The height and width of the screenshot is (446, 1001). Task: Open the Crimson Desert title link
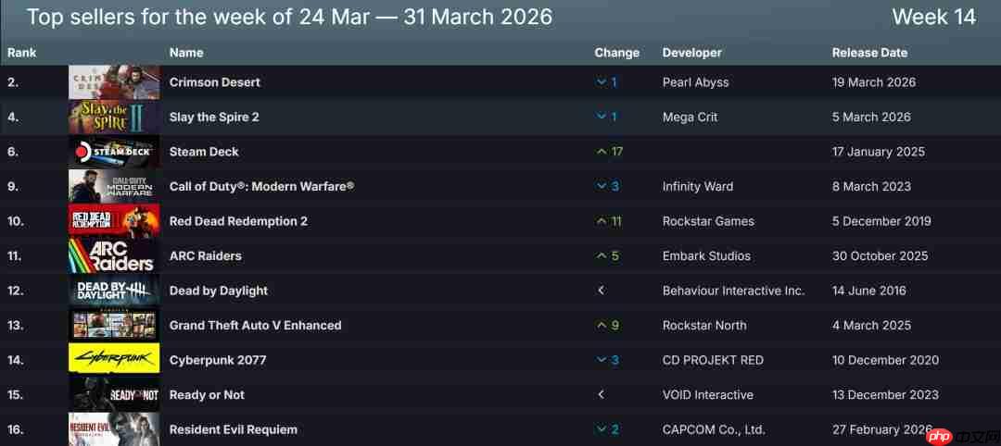pyautogui.click(x=214, y=82)
